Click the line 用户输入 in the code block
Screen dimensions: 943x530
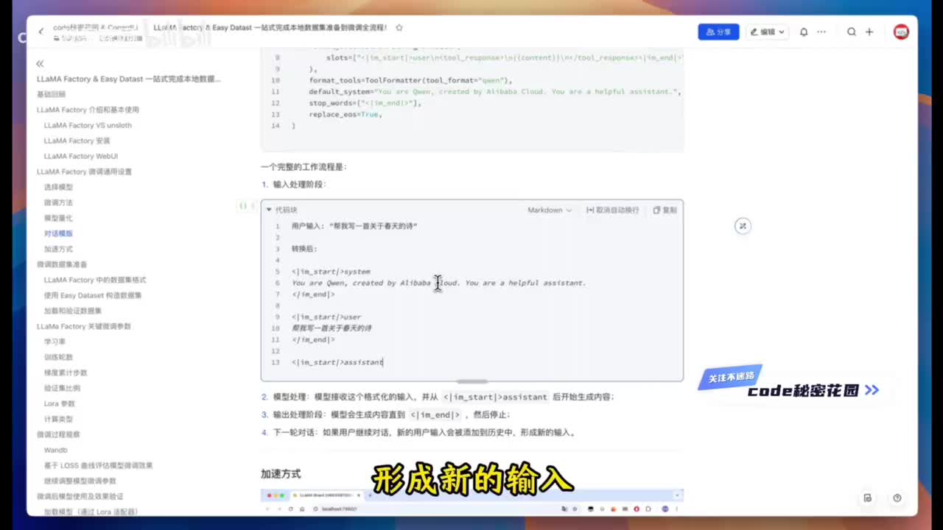(354, 226)
